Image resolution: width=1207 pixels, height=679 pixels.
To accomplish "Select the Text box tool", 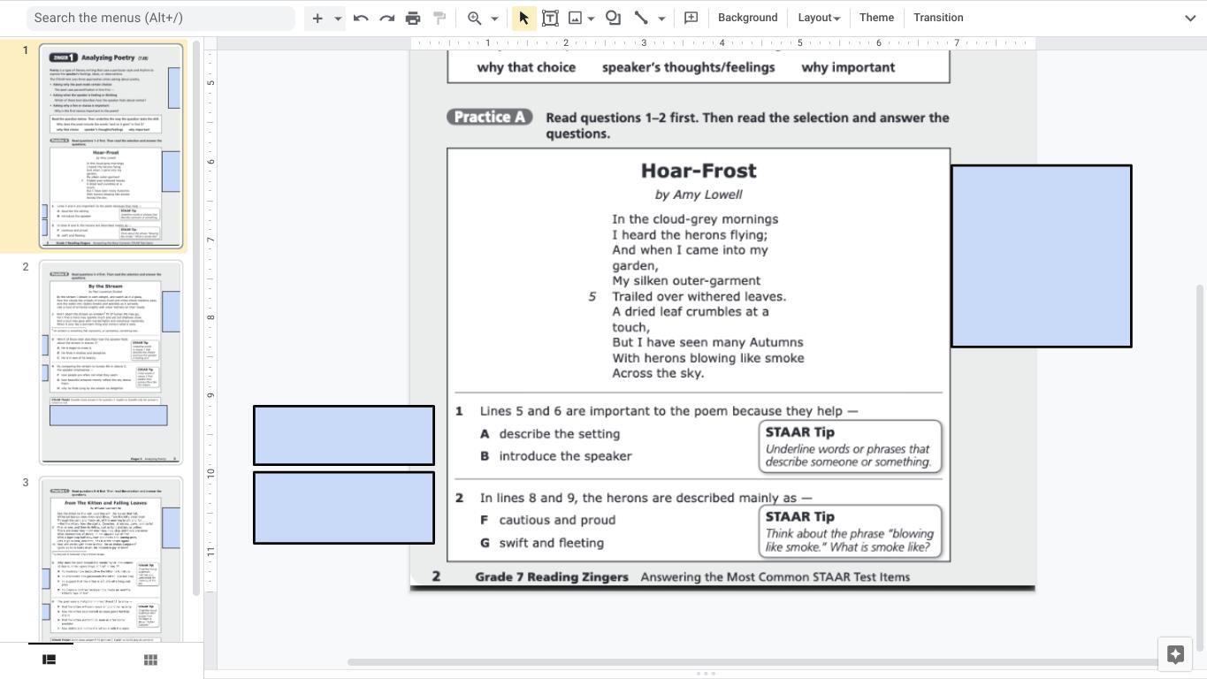I will 550,18.
